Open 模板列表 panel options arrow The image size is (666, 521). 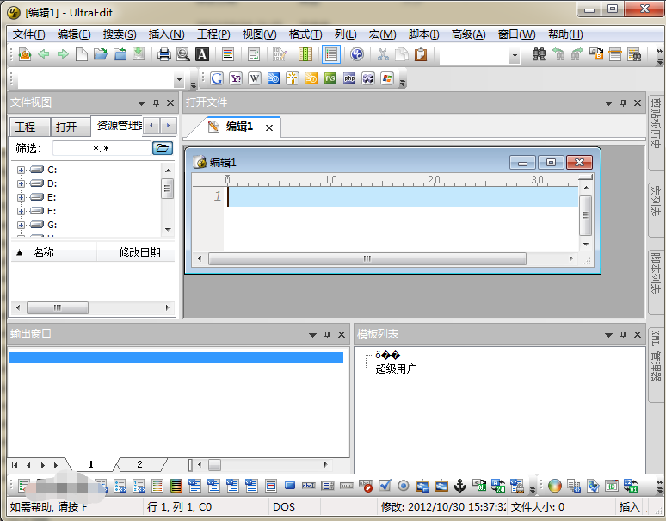[x=608, y=335]
